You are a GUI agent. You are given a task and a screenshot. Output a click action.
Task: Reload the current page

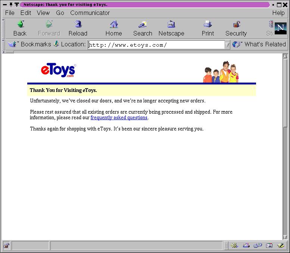78,28
